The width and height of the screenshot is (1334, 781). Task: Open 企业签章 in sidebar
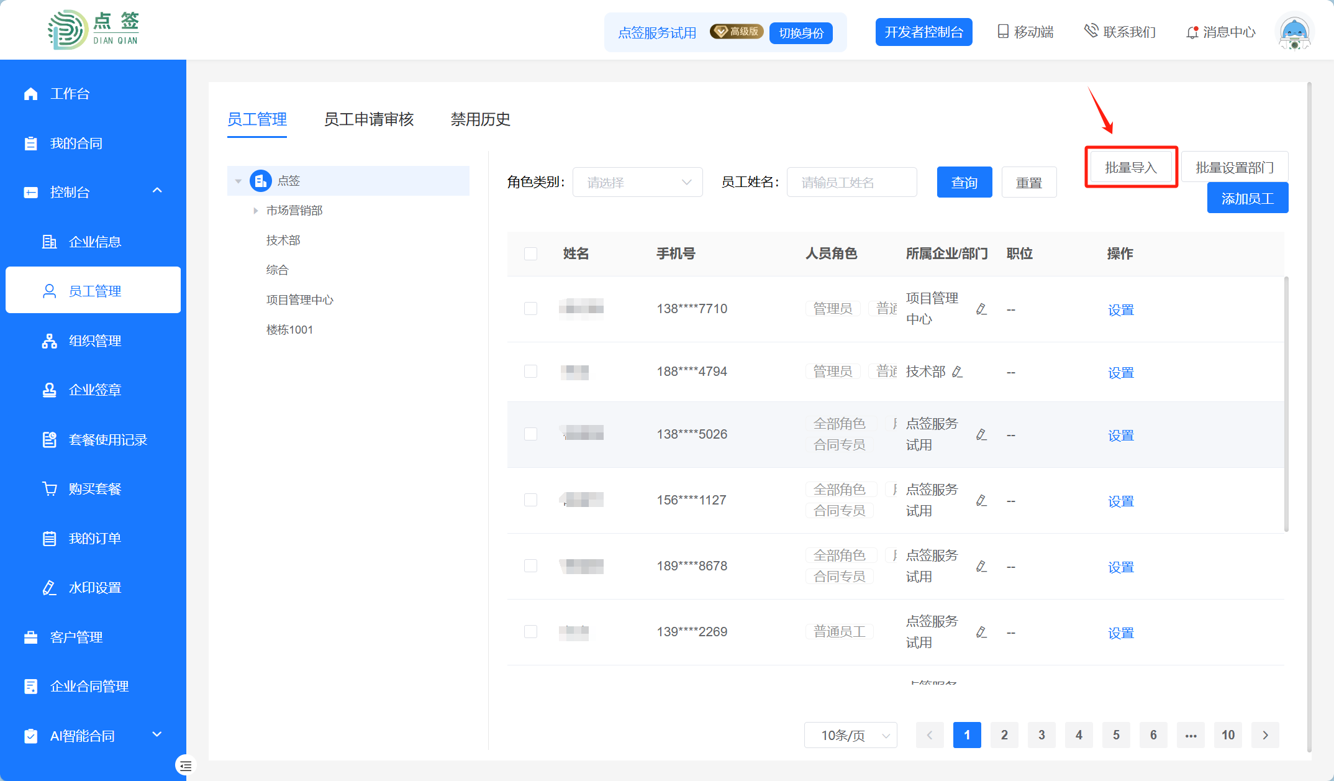pyautogui.click(x=94, y=390)
